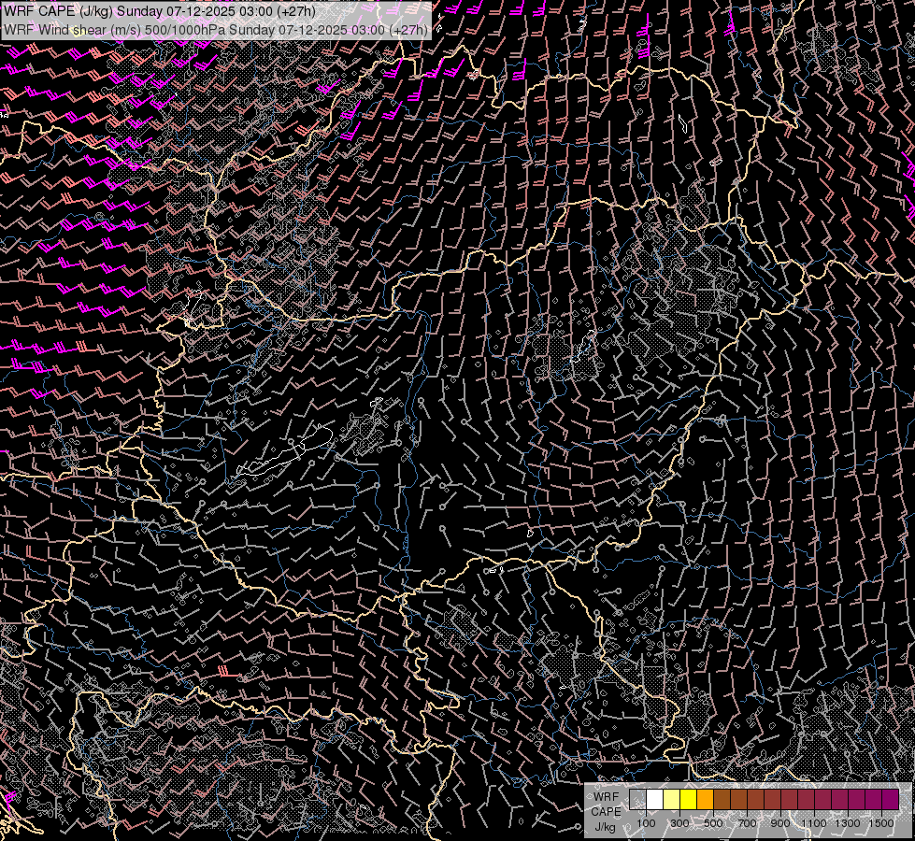
Task: Click the legend value 1100
Action: tap(814, 823)
